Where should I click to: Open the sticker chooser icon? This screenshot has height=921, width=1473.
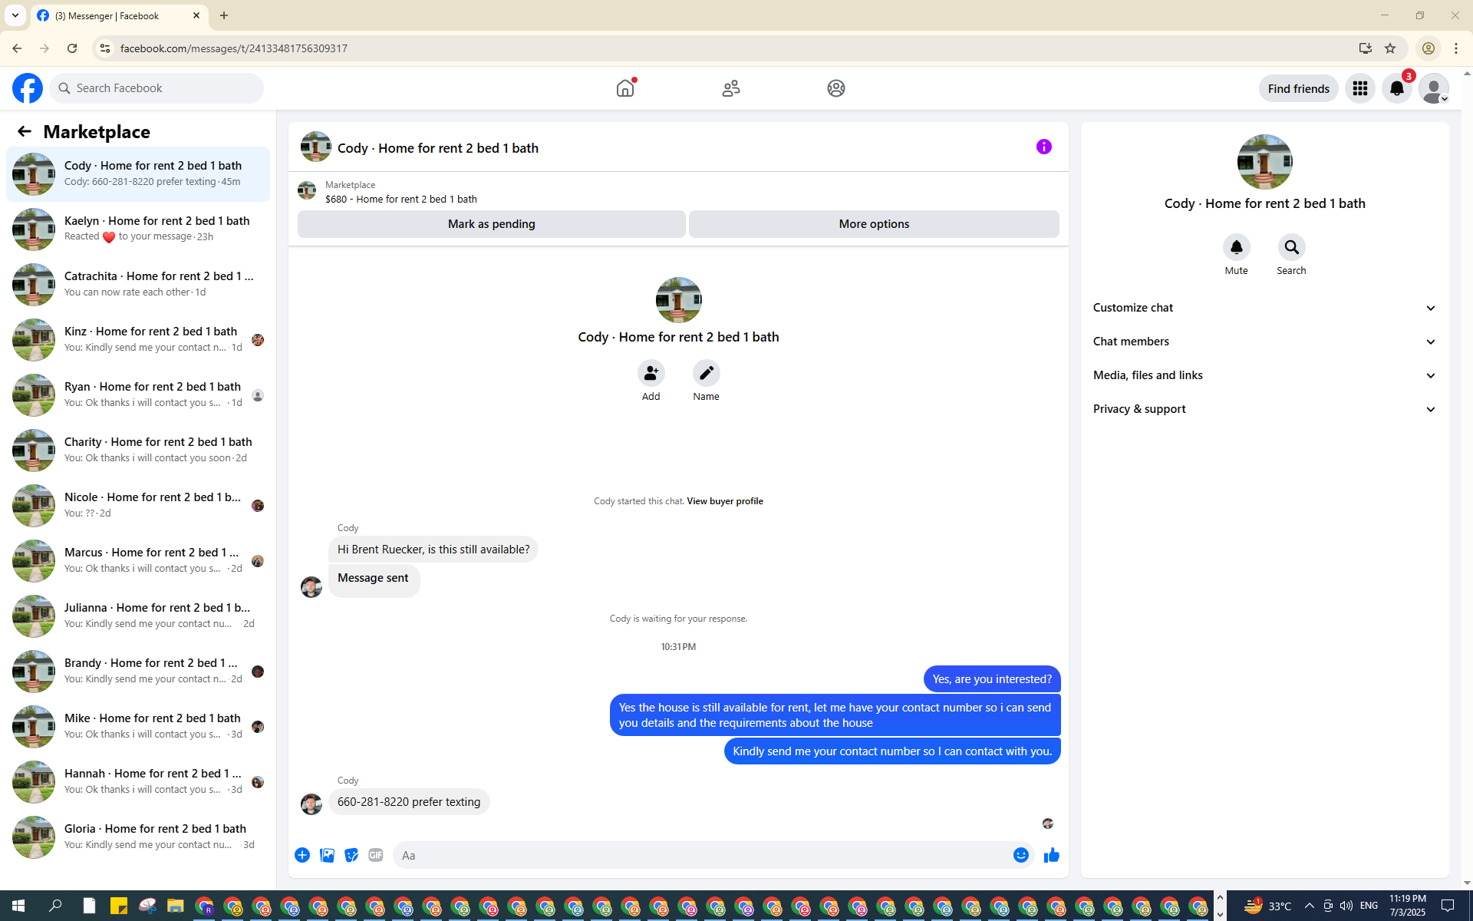351,855
